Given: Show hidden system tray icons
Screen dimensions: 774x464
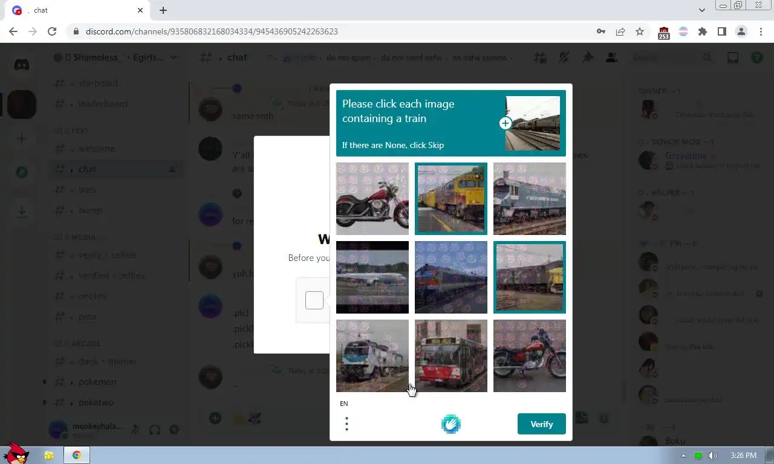Looking at the screenshot, I should [684, 456].
